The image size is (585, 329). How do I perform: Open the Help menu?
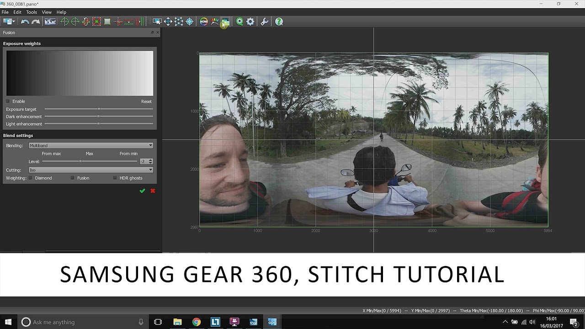pyautogui.click(x=61, y=12)
